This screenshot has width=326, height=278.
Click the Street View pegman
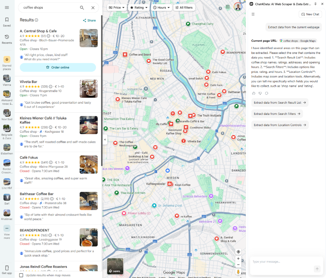tap(238, 272)
